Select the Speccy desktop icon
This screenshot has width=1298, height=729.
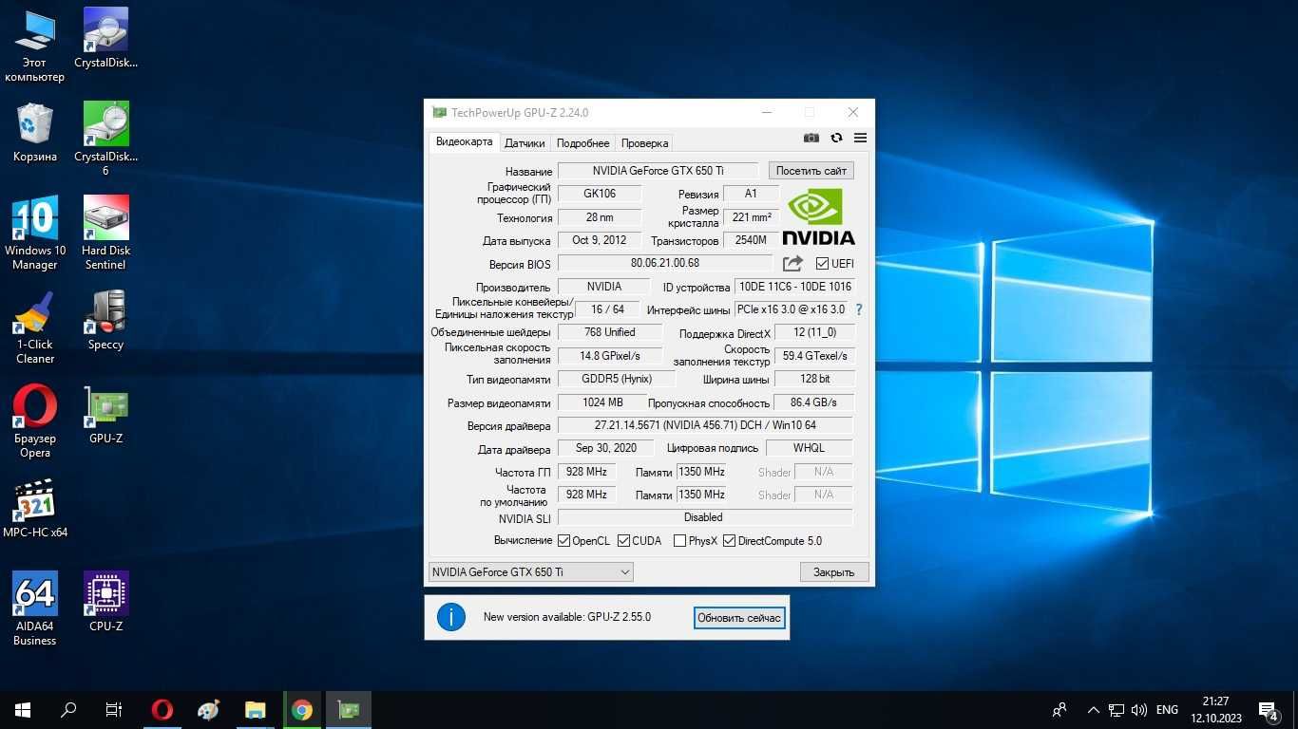pos(105,320)
